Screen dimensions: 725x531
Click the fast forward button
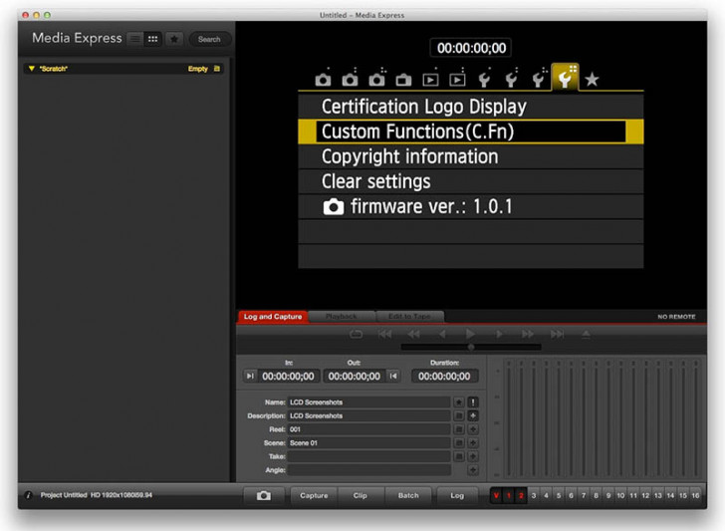pos(528,334)
